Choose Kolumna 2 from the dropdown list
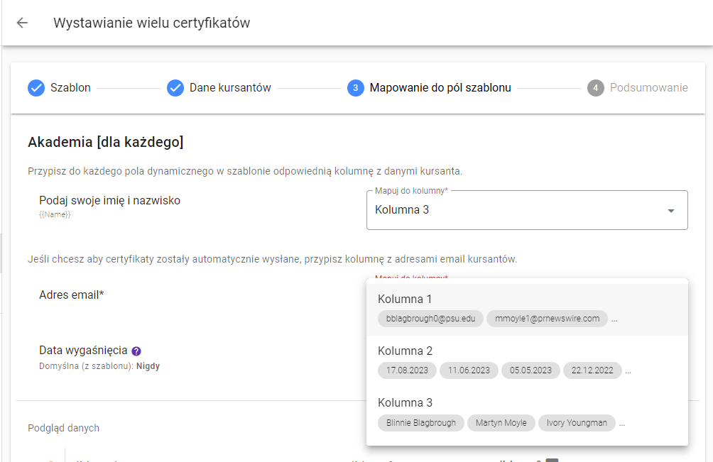The height and width of the screenshot is (462, 713). pyautogui.click(x=527, y=361)
